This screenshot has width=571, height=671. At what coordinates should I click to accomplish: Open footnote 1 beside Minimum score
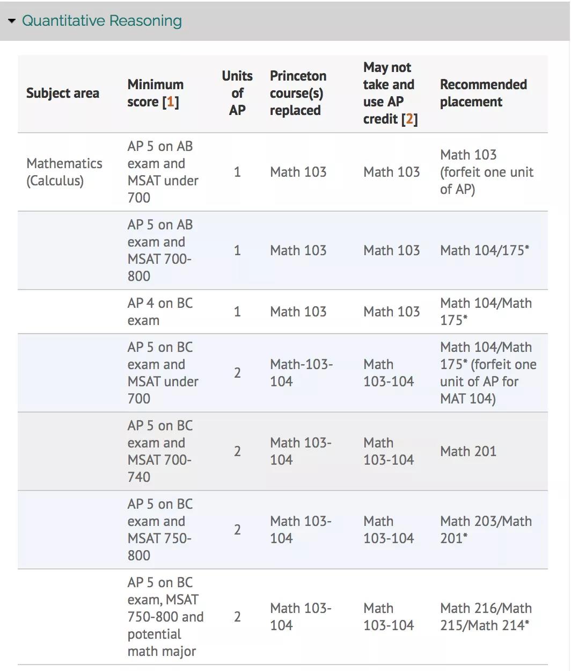pyautogui.click(x=171, y=102)
